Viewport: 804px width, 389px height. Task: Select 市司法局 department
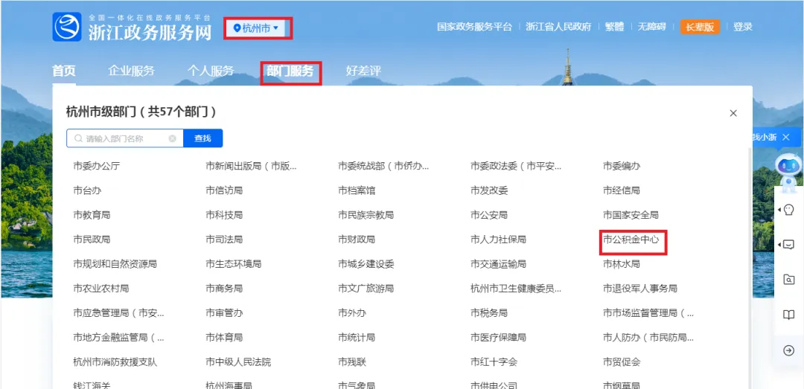click(224, 239)
